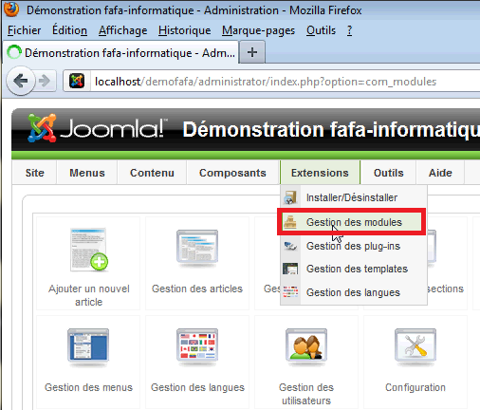Screen dimensions: 480x410
Task: Open the Fichier menu
Action: [24, 30]
